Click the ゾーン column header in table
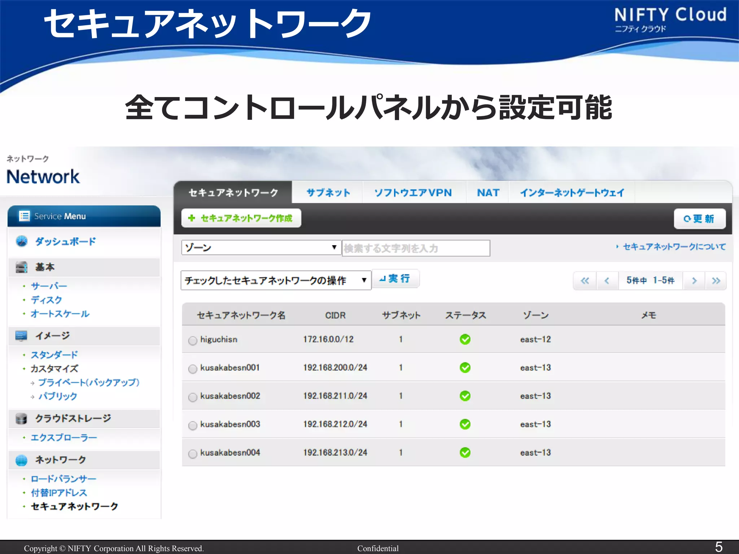Image resolution: width=739 pixels, height=554 pixels. click(536, 315)
